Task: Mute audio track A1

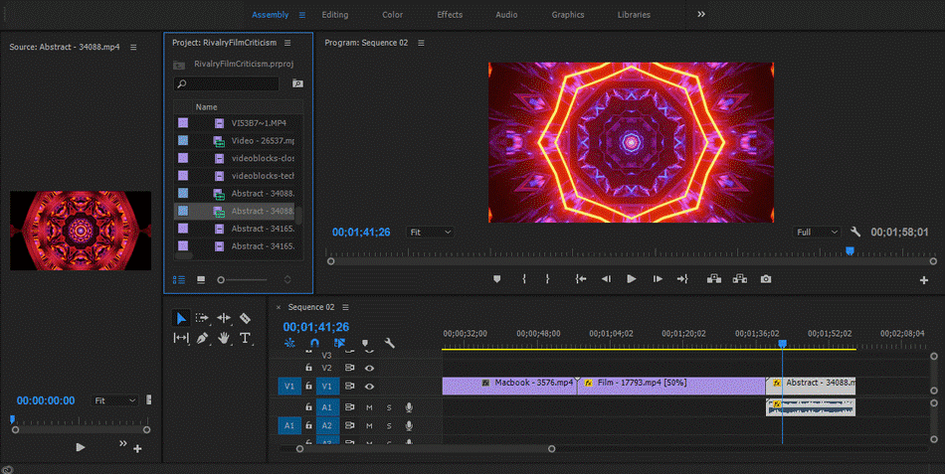Action: click(369, 407)
